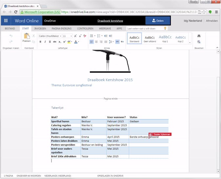Screen dimensions: 221x179
Task: Decrease font size with smaller A
Action: coord(80,36)
